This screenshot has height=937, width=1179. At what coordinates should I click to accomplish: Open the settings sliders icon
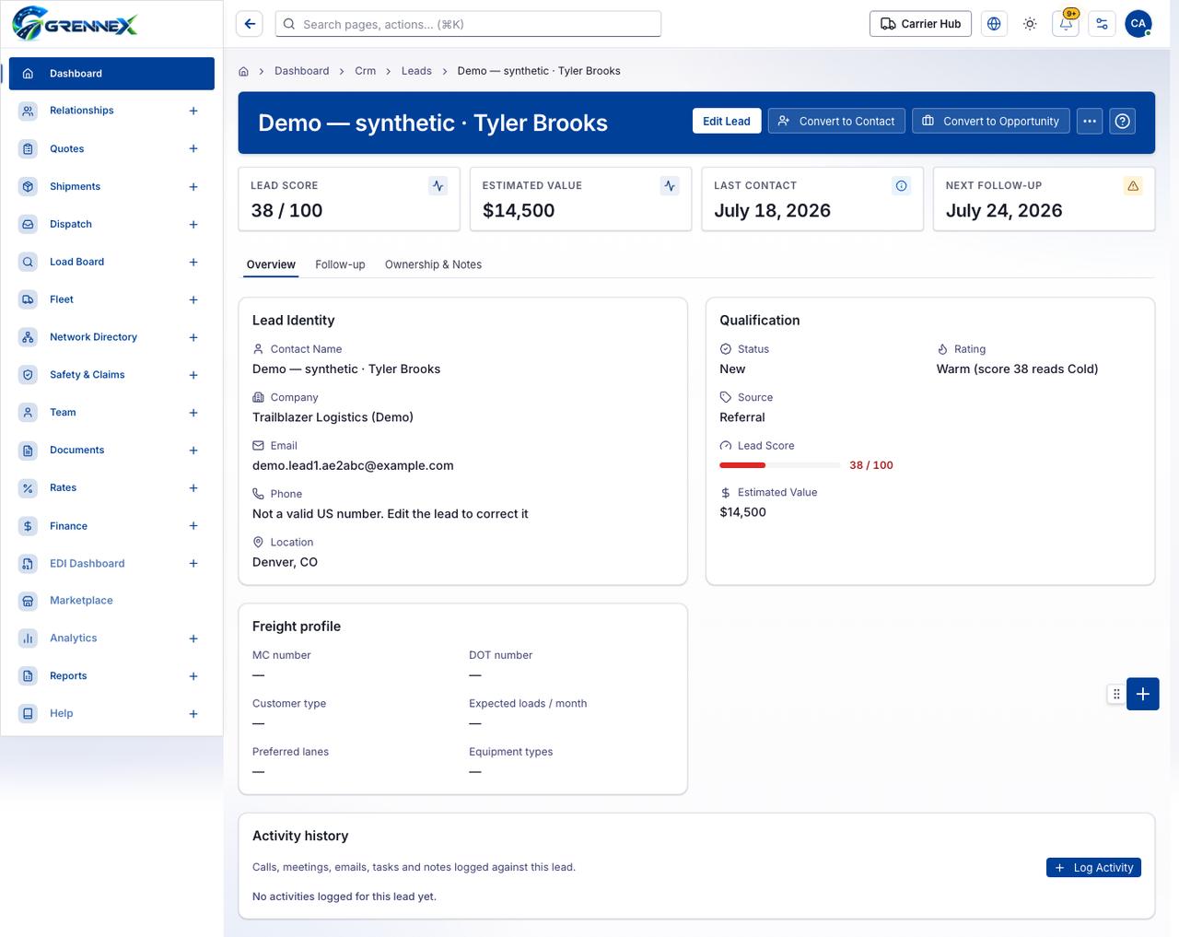[x=1102, y=24]
